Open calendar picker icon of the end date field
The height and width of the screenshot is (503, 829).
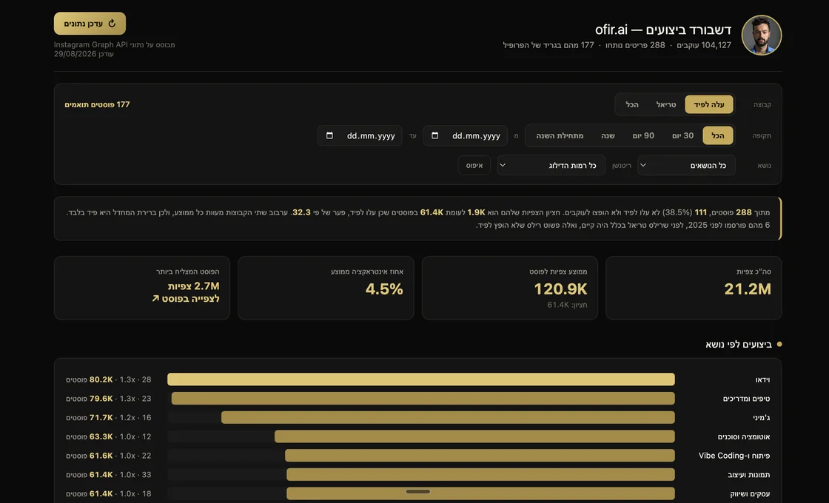coord(329,136)
